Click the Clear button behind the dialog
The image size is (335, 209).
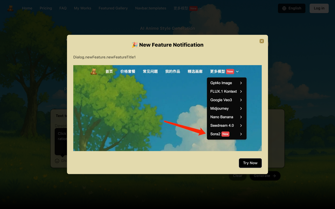click(238, 176)
